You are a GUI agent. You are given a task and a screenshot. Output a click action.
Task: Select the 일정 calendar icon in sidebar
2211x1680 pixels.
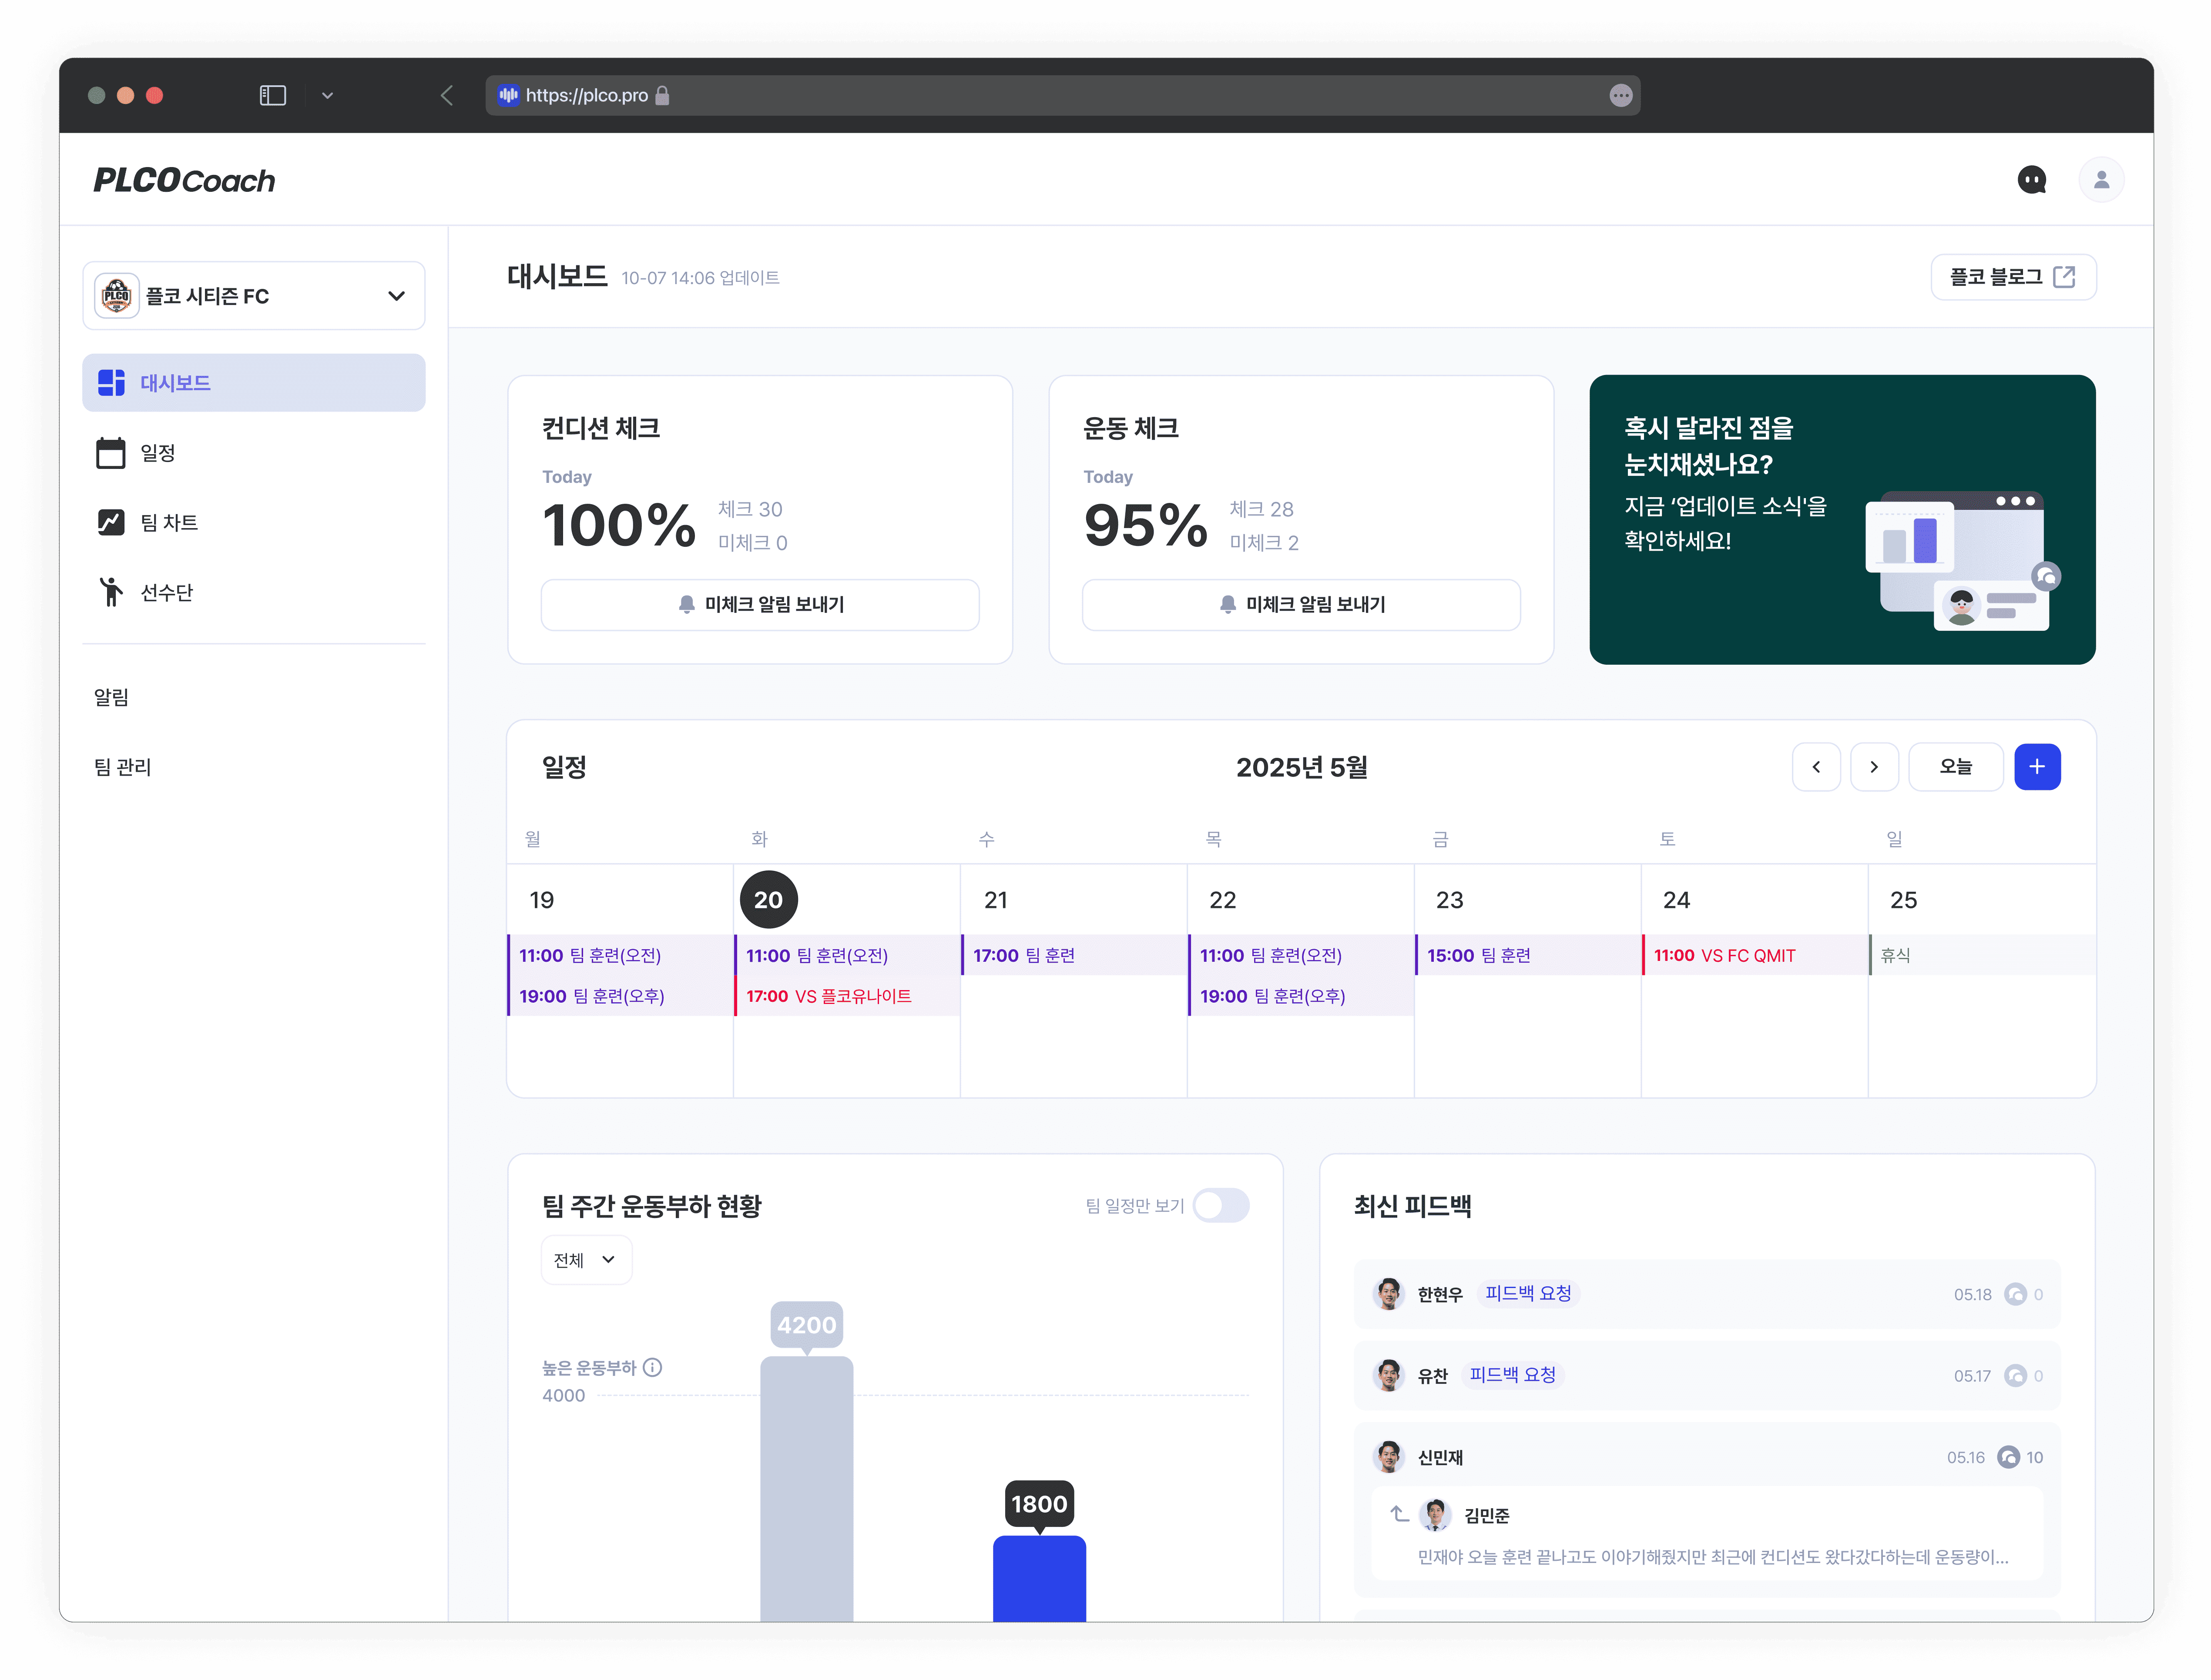[x=111, y=452]
